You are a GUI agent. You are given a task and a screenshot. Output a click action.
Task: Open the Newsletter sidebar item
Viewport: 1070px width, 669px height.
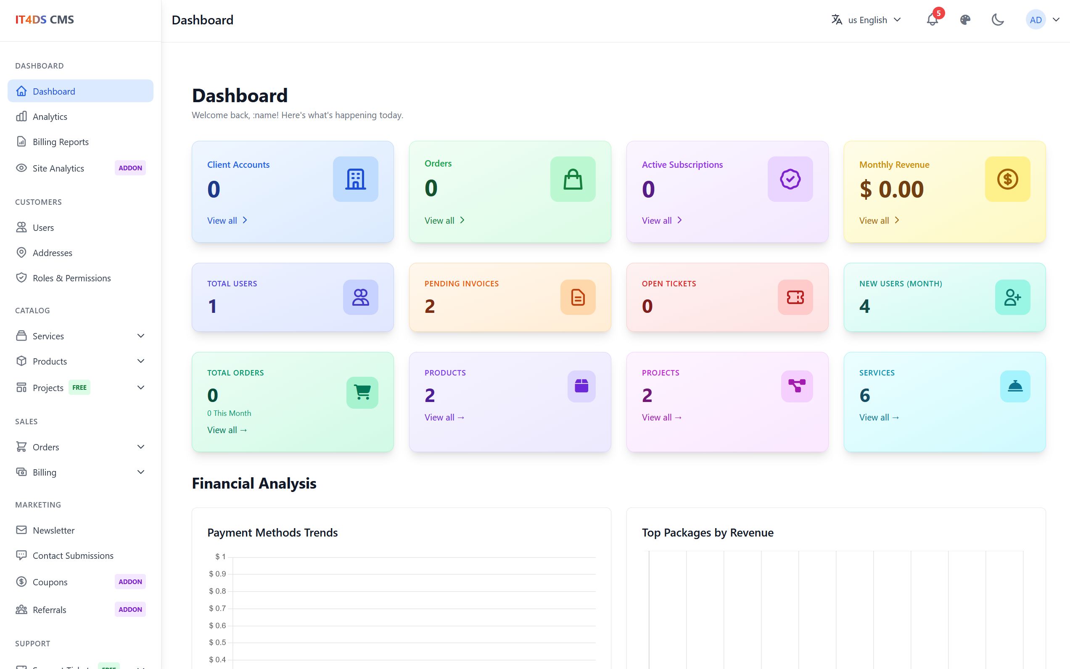pos(53,530)
